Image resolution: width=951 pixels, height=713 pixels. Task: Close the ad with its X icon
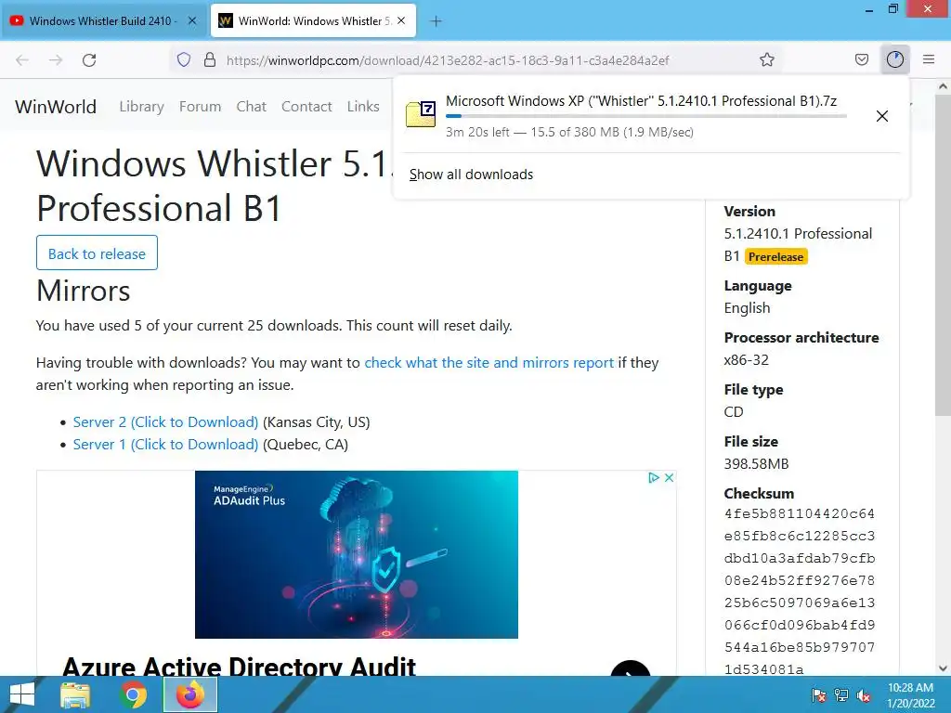669,478
